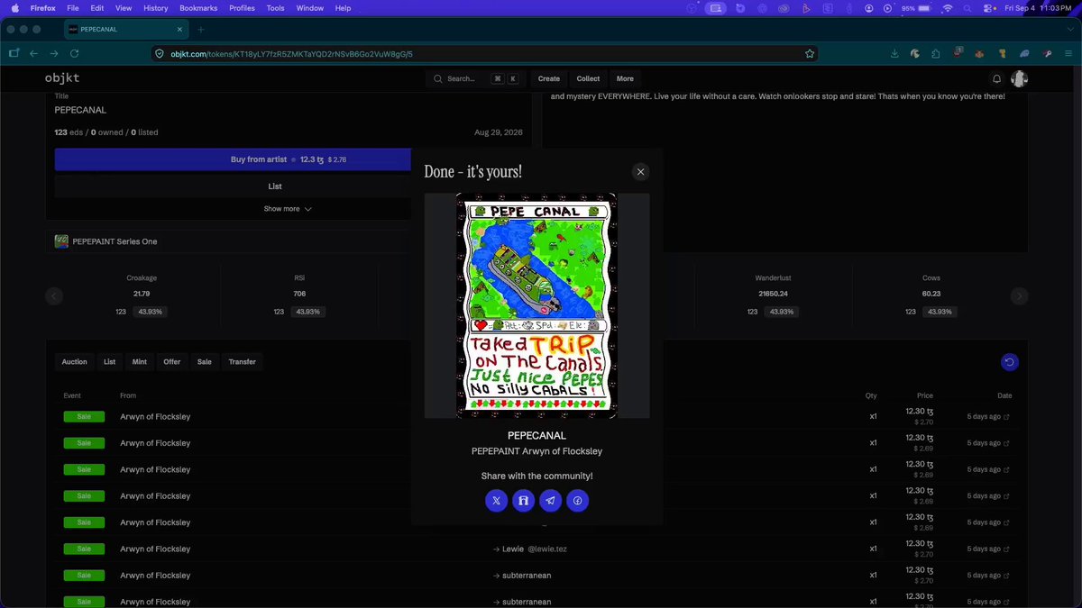Share via Telegram paper-plane icon
This screenshot has height=608, width=1082.
[550, 501]
